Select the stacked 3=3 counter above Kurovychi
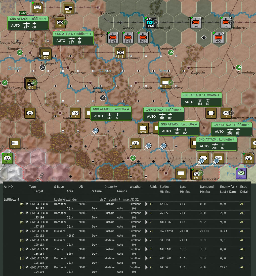Screen dimensions: 256x276 coord(37,8)
